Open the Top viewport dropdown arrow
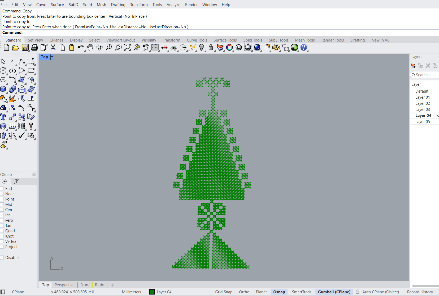The width and height of the screenshot is (439, 296). pos(52,57)
